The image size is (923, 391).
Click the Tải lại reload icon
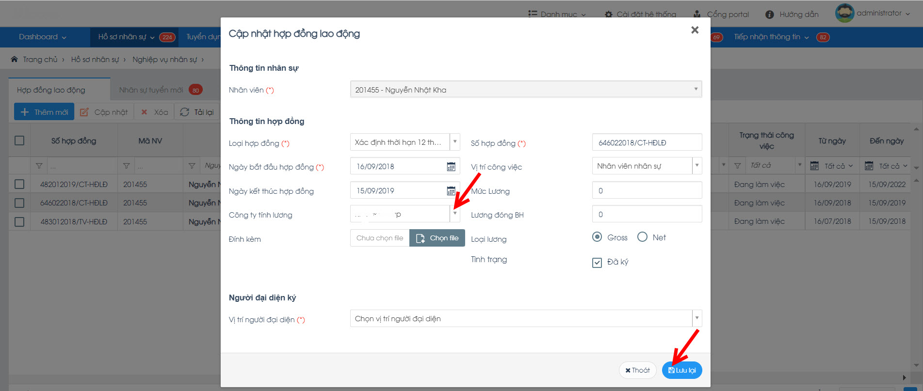(184, 112)
